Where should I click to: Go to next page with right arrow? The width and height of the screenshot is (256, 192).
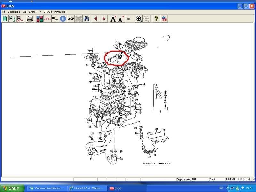104,19
